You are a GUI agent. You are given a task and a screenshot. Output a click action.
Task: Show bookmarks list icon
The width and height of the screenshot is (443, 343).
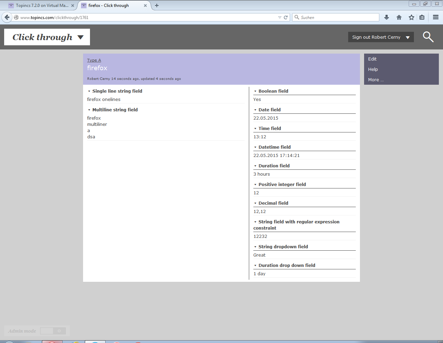(x=422, y=17)
